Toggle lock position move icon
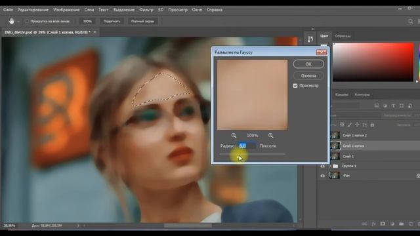420x236 pixels. pyautogui.click(x=357, y=125)
